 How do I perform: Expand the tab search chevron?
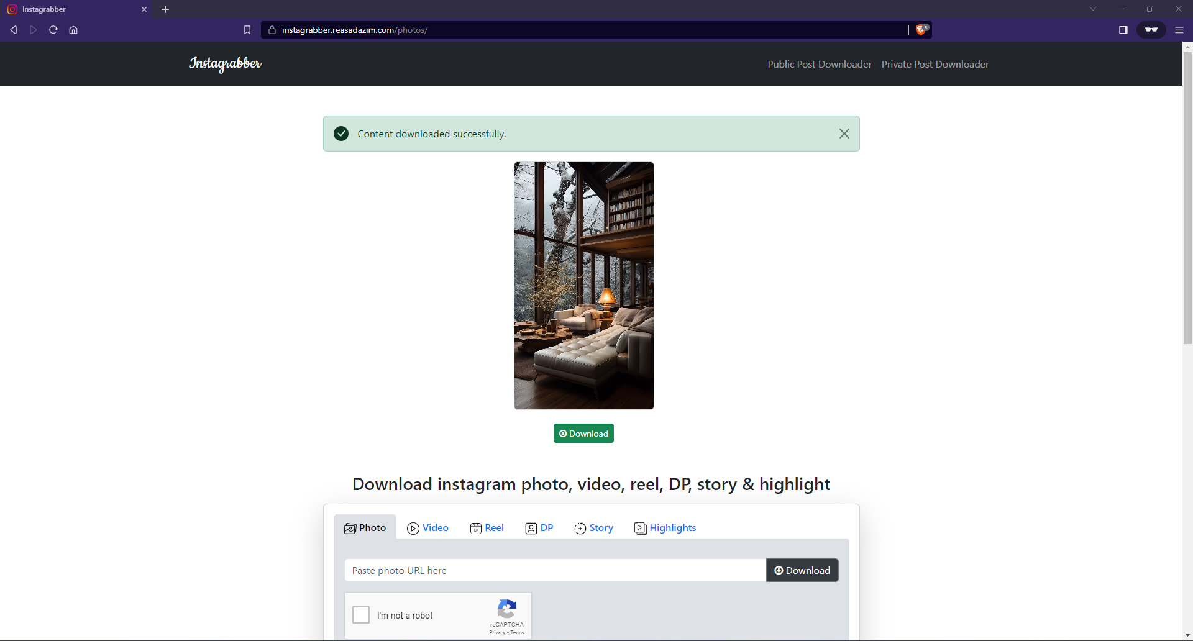(x=1092, y=9)
